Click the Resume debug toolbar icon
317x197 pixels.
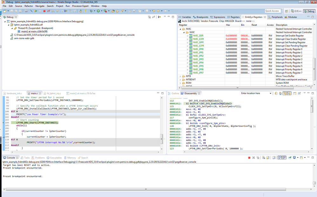pyautogui.click(x=36, y=11)
